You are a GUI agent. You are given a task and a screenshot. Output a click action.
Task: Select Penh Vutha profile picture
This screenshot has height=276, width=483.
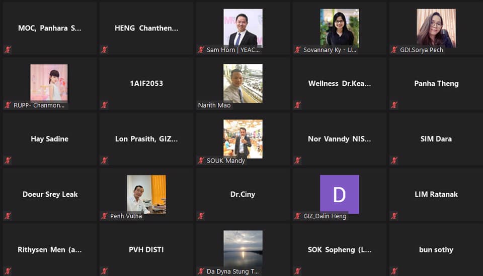pyautogui.click(x=146, y=194)
